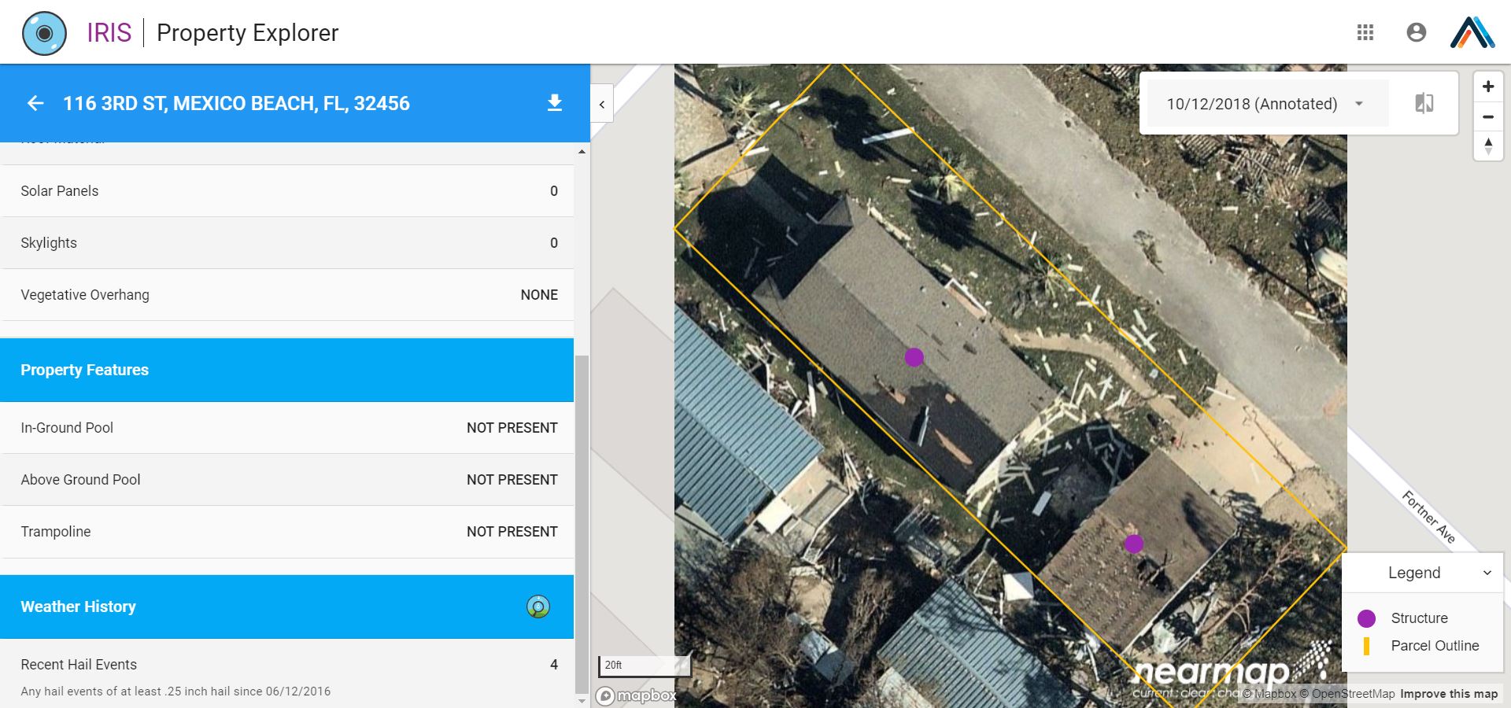Zoom in on the map
This screenshot has height=708, width=1511.
point(1488,87)
